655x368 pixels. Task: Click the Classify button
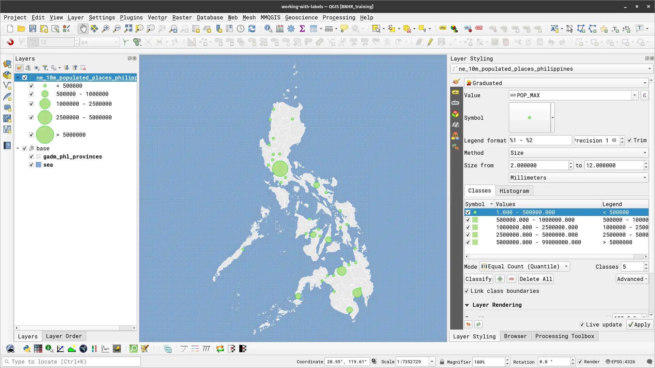coord(478,279)
